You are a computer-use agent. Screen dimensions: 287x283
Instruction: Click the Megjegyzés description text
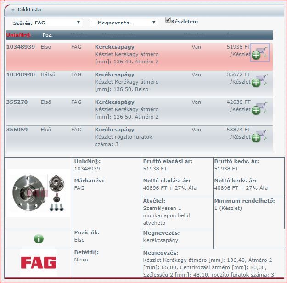pyautogui.click(x=208, y=267)
